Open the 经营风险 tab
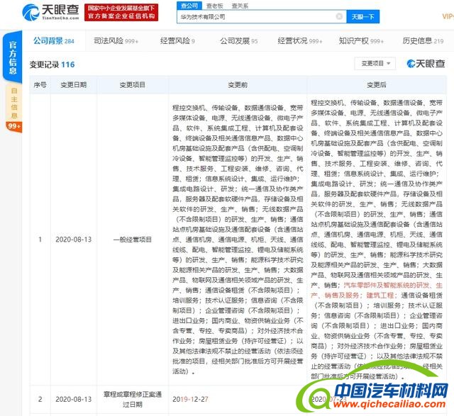Screen dimensions: 454x416 point(173,41)
